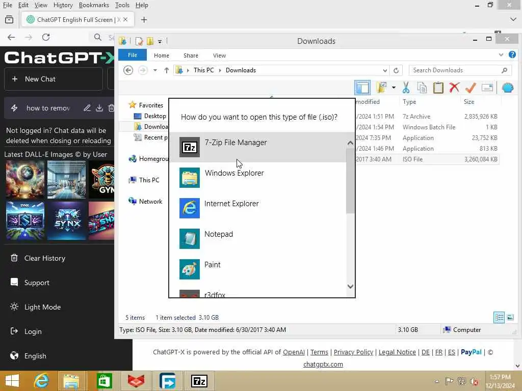The width and height of the screenshot is (522, 391).
Task: Choose Paint in the open-with dialog
Action: tap(257, 269)
